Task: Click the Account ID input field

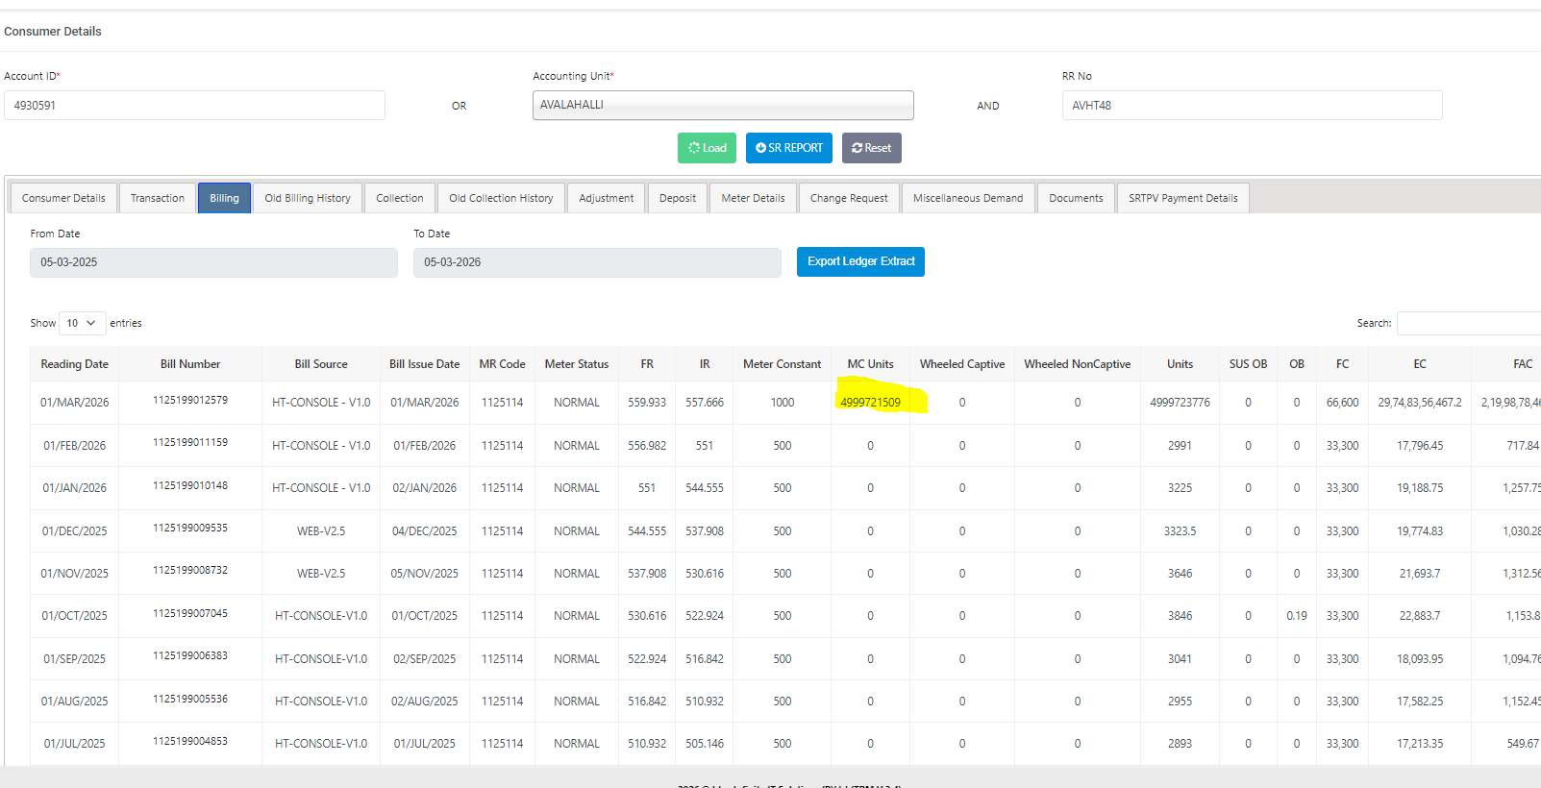Action: (x=194, y=106)
